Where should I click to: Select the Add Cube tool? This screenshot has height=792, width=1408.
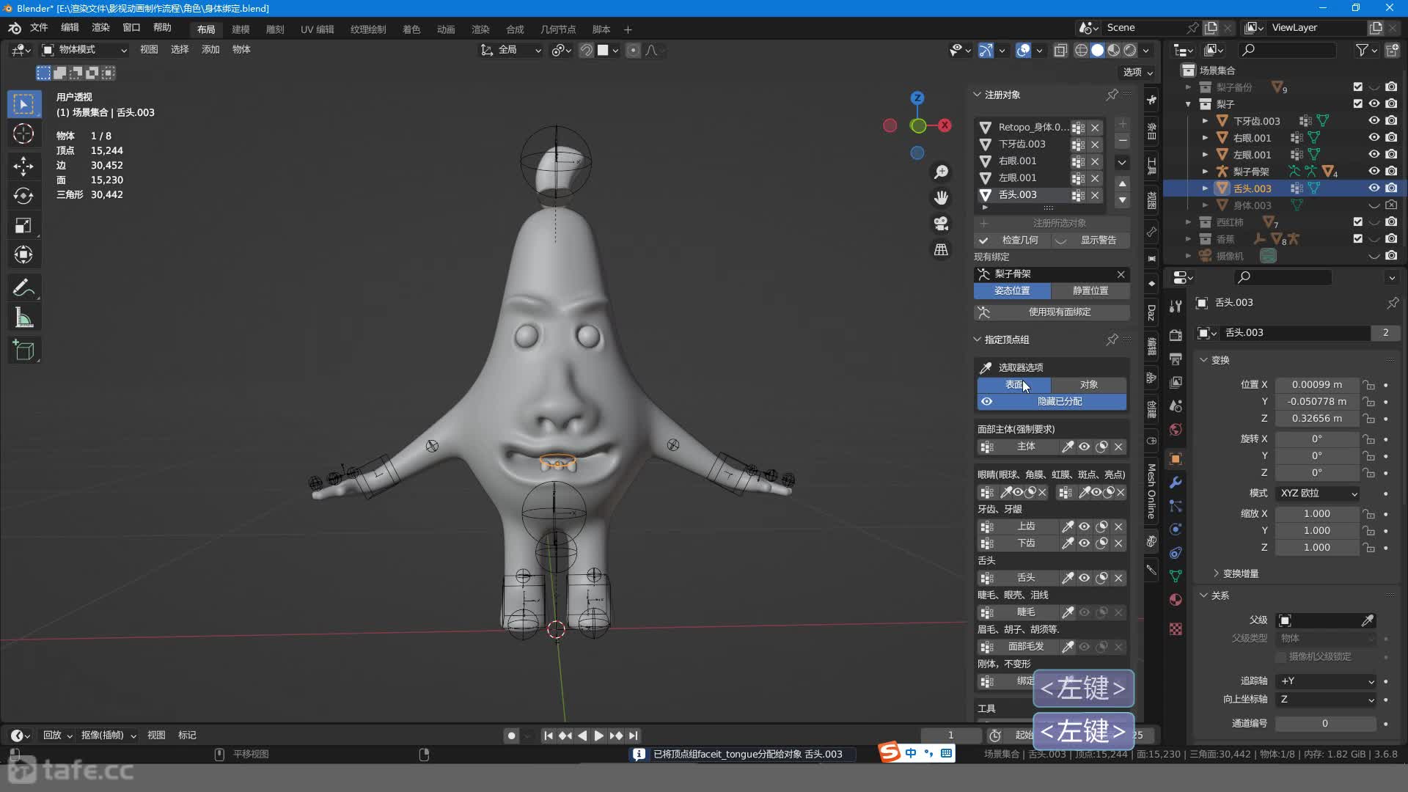pyautogui.click(x=23, y=351)
